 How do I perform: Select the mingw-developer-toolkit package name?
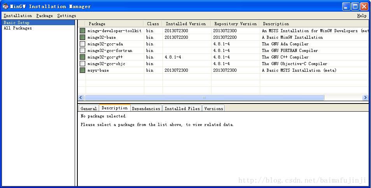[114, 31]
